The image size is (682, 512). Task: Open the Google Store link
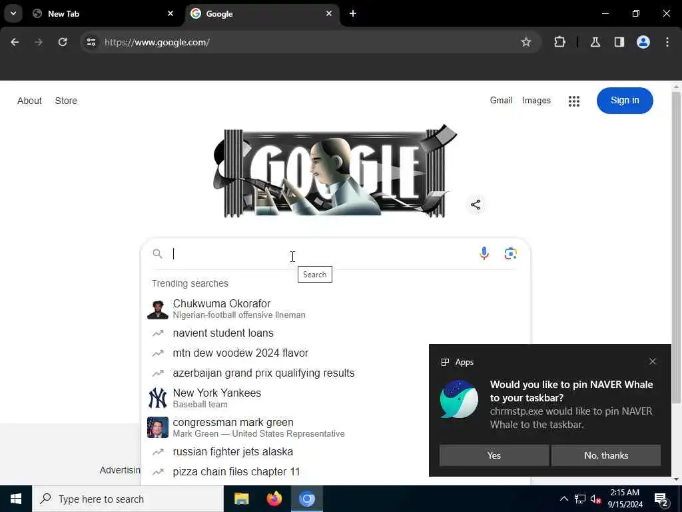tap(66, 101)
